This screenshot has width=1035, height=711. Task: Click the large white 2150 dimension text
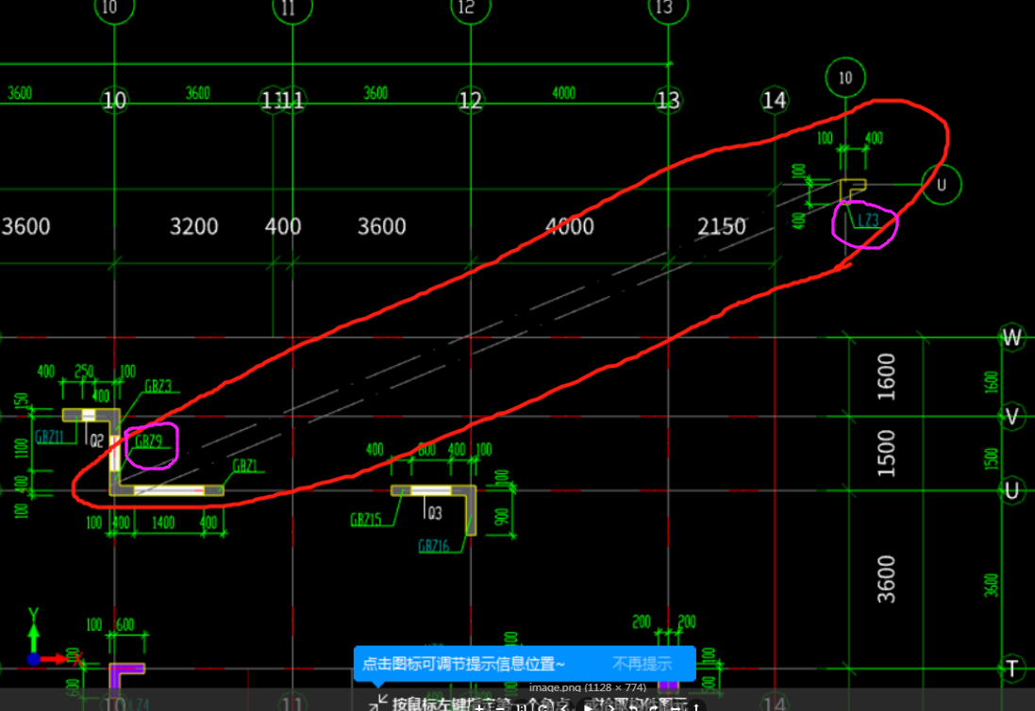coord(722,227)
